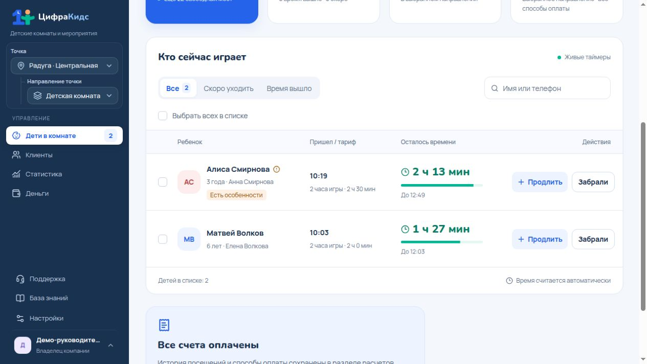
Task: Click the Детей в списке: 2 text
Action: [x=184, y=281]
